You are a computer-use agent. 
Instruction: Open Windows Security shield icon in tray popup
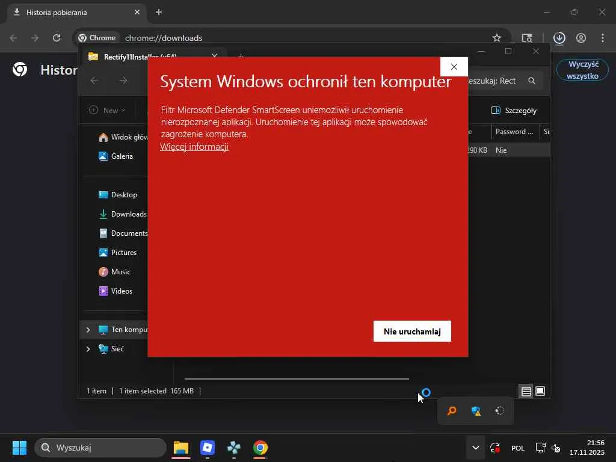[476, 411]
